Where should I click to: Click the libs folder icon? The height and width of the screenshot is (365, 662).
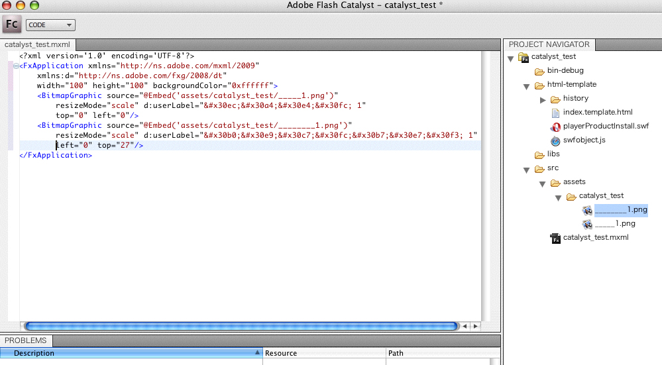point(539,155)
